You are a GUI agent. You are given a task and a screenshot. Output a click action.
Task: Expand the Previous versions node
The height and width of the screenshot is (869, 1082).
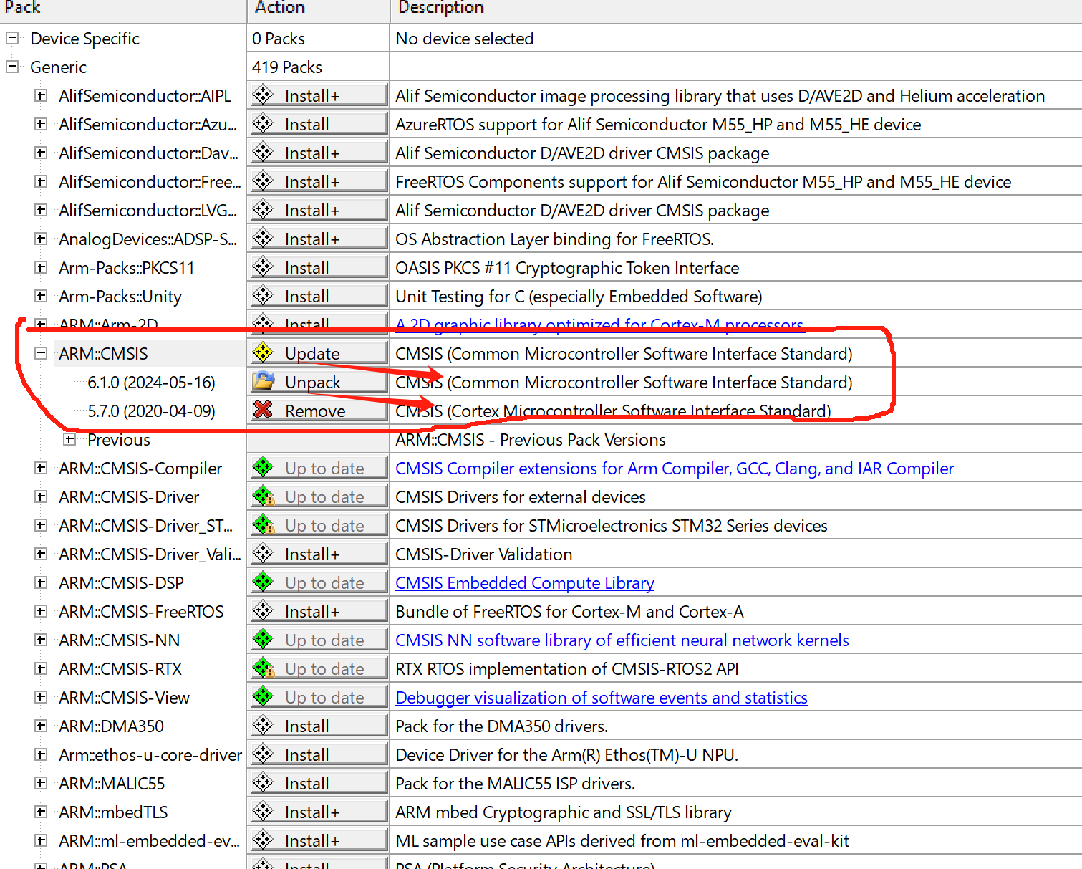point(69,439)
